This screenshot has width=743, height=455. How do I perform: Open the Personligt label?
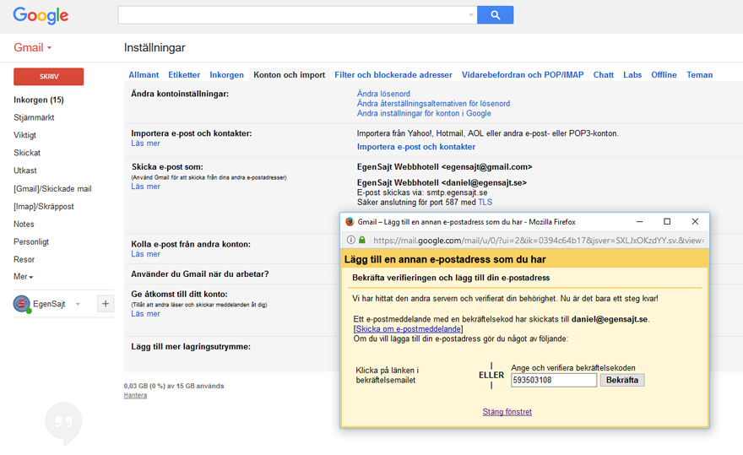point(30,241)
